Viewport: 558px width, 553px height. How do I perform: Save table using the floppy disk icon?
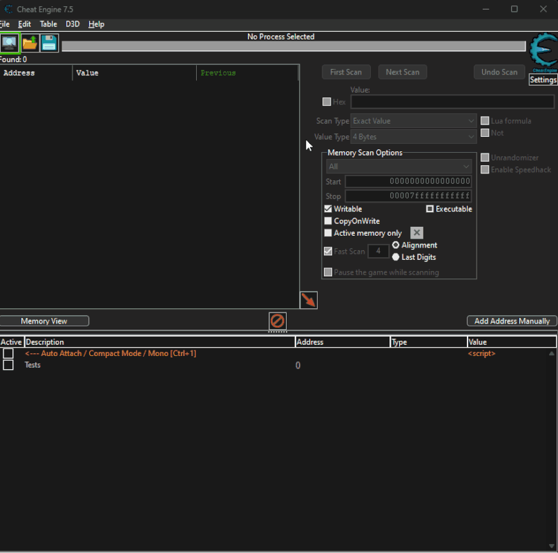coord(49,43)
